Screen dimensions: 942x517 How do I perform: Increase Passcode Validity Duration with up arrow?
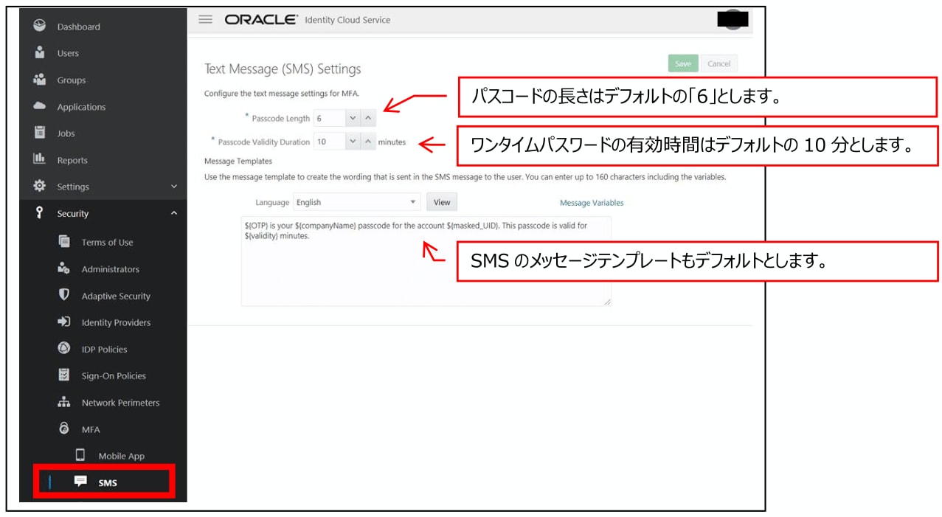point(369,142)
